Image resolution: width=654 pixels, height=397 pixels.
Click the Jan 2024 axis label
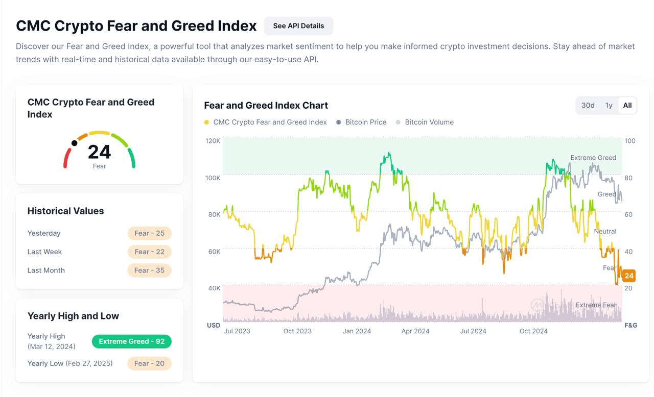pos(357,331)
